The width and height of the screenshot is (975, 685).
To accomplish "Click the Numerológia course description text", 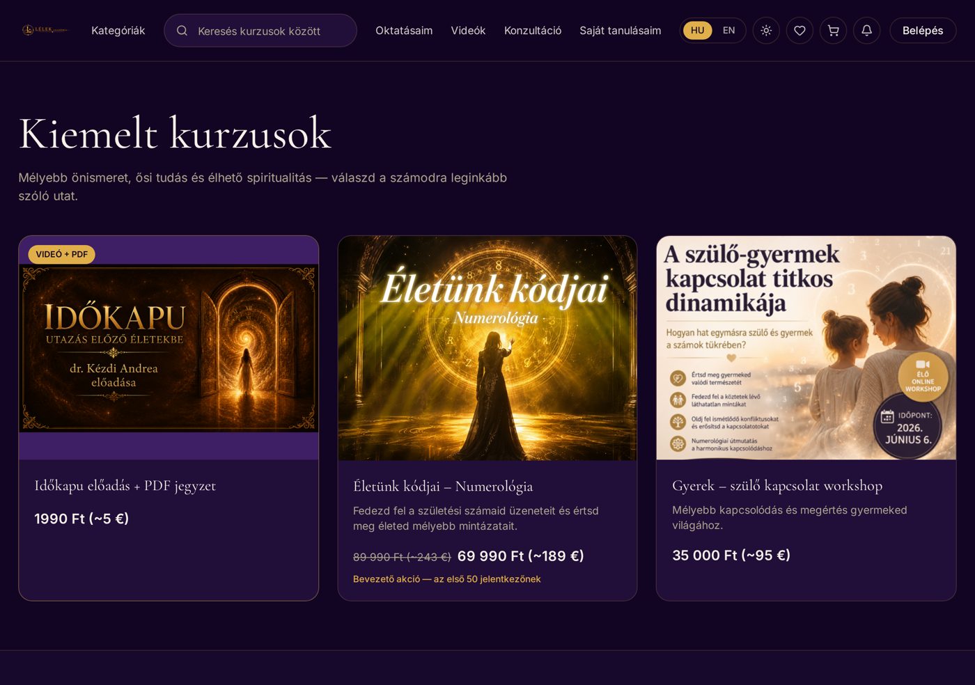I will [x=476, y=519].
